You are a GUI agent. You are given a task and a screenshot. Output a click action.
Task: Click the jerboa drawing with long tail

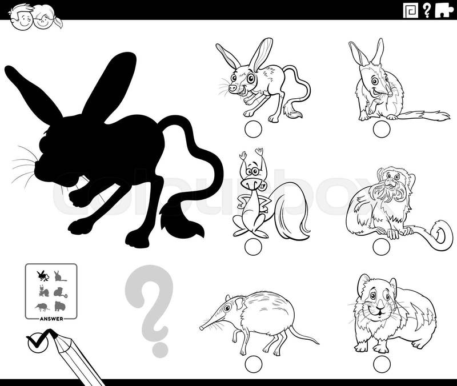pos(260,80)
